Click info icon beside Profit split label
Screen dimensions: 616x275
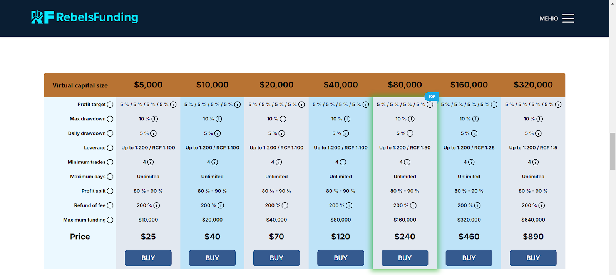110,191
